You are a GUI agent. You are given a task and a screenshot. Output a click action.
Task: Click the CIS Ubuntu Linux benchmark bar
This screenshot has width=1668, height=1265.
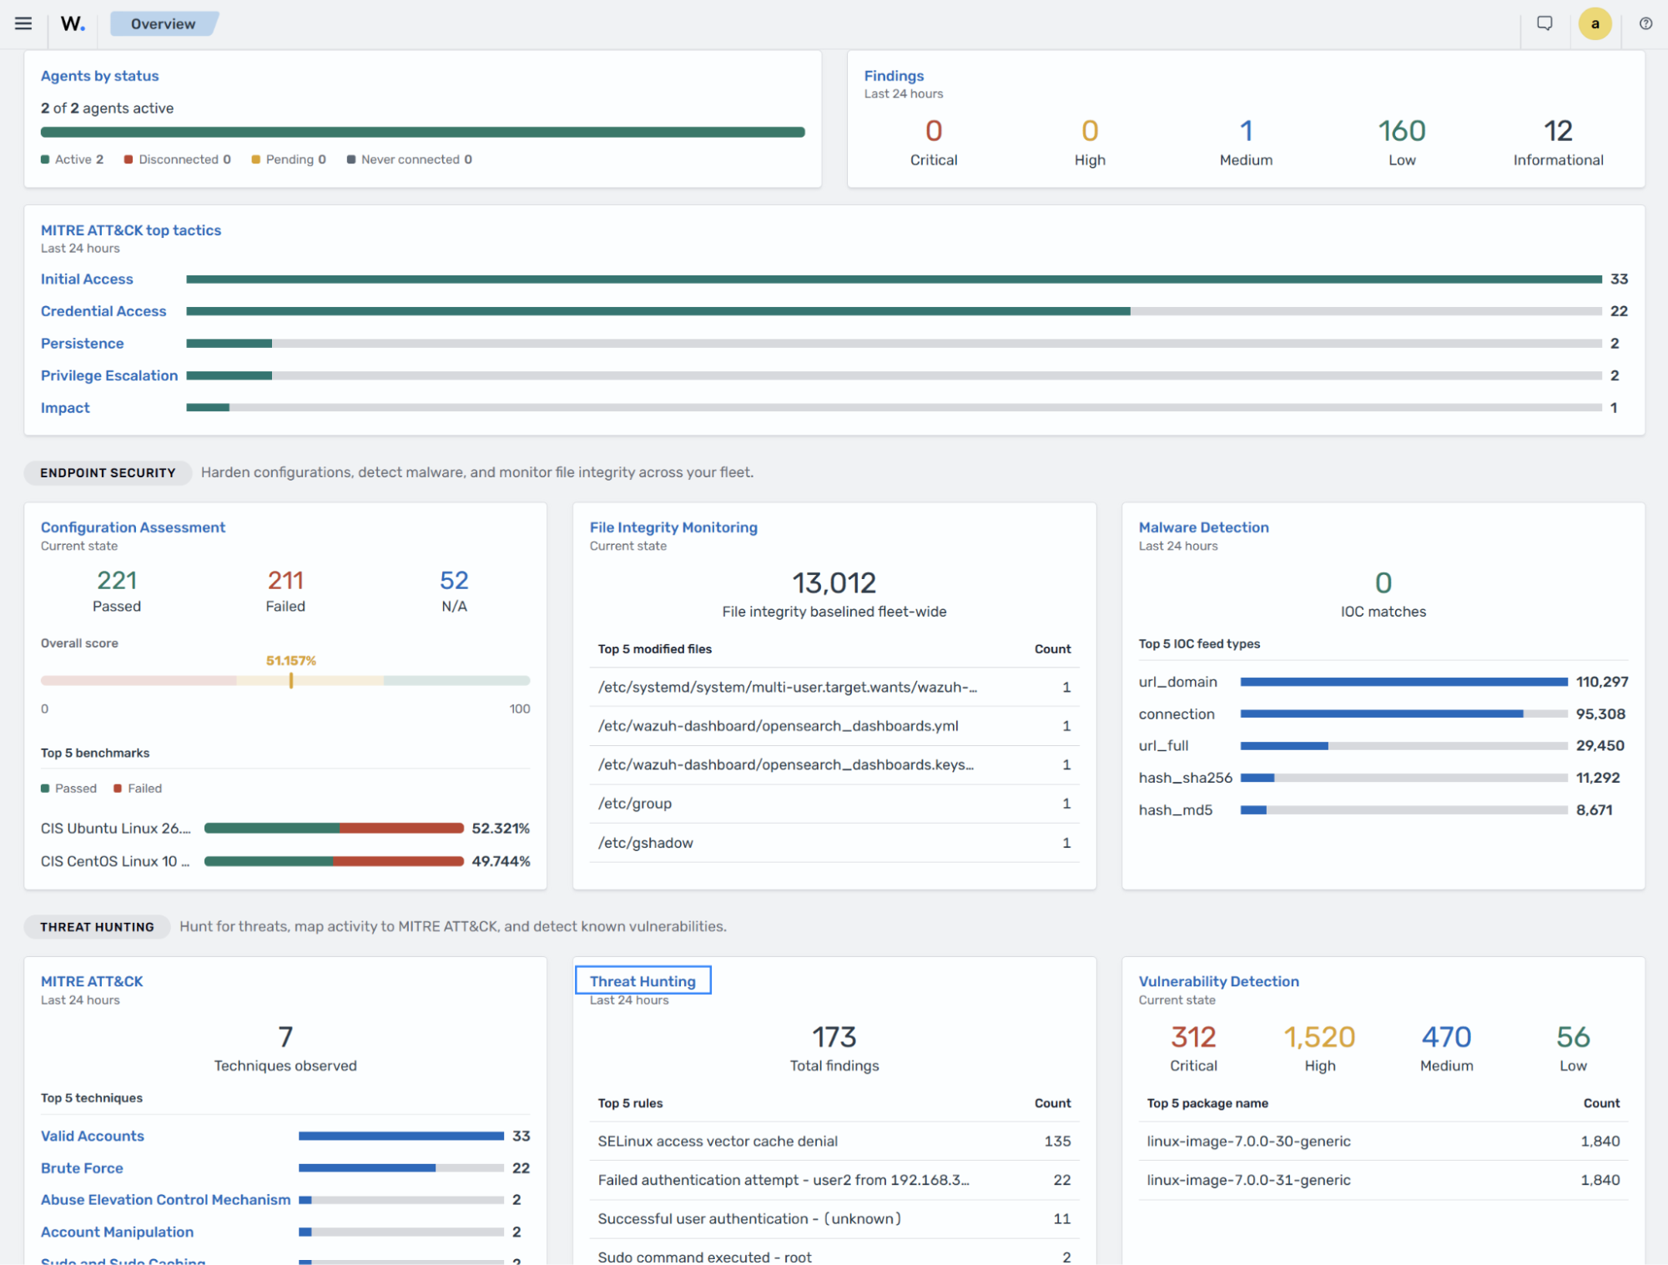point(334,829)
